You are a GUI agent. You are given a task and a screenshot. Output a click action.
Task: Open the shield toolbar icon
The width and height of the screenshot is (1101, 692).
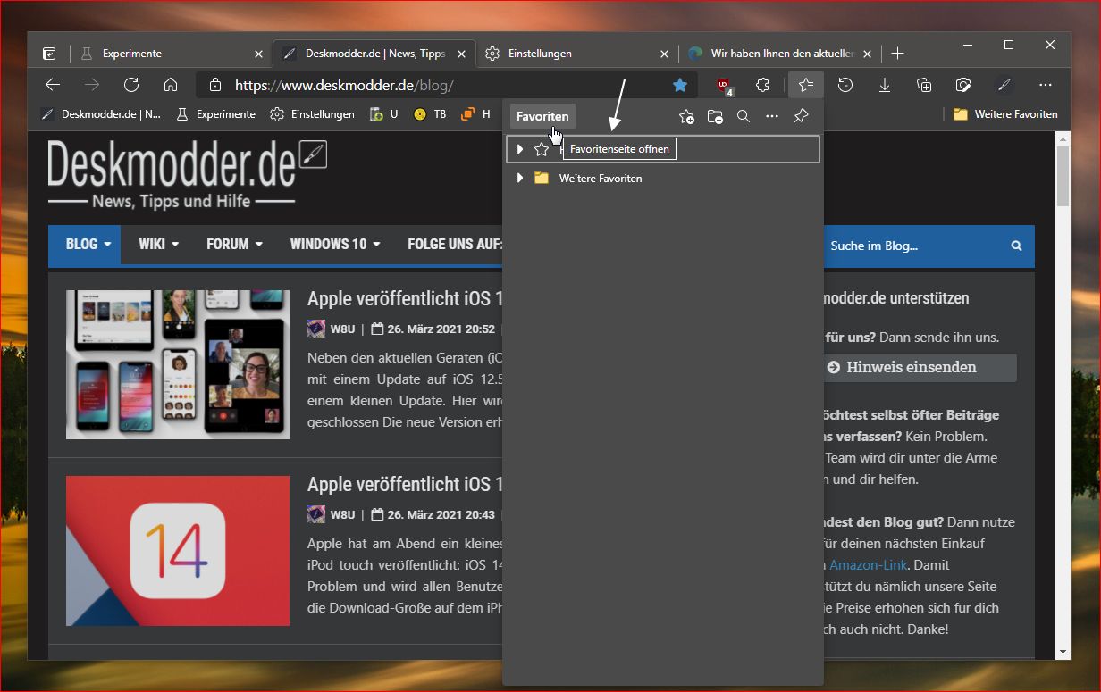[963, 85]
